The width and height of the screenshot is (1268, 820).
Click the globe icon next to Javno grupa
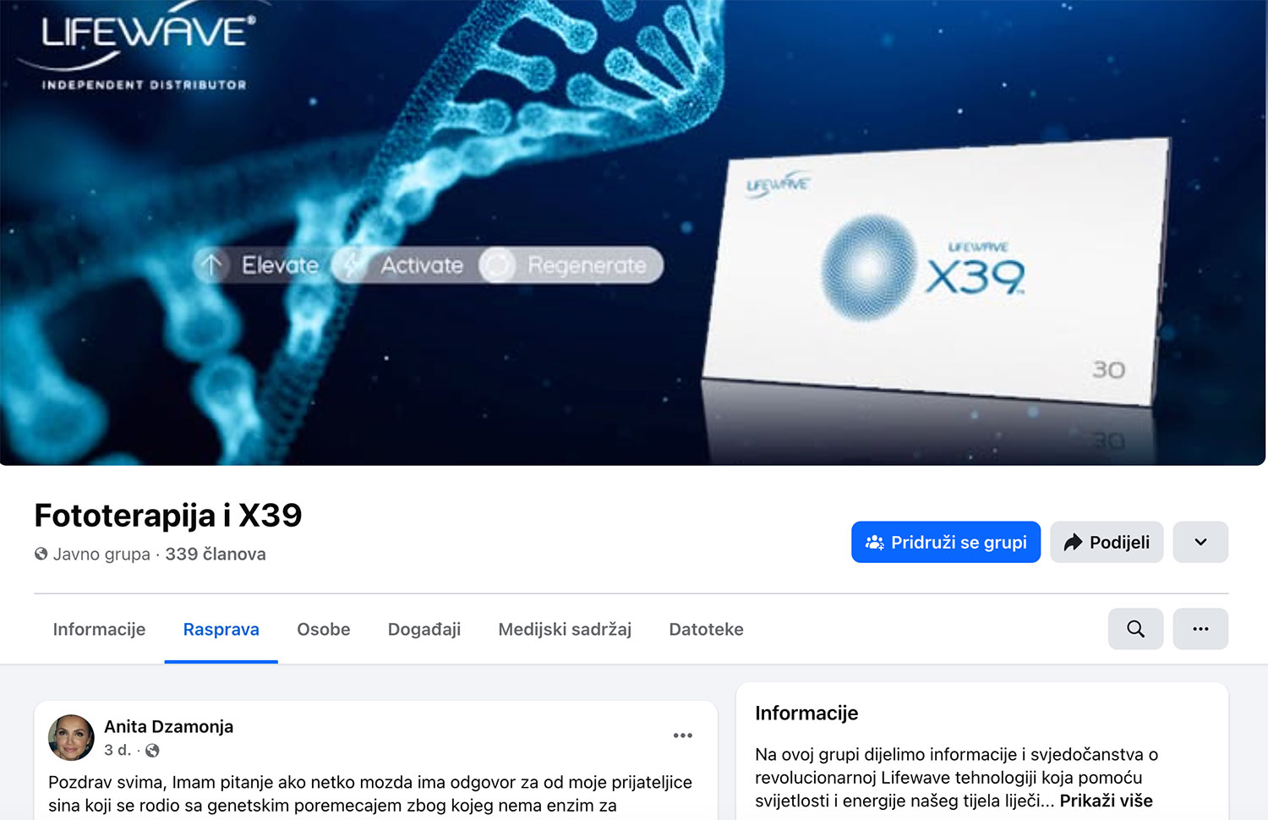41,555
